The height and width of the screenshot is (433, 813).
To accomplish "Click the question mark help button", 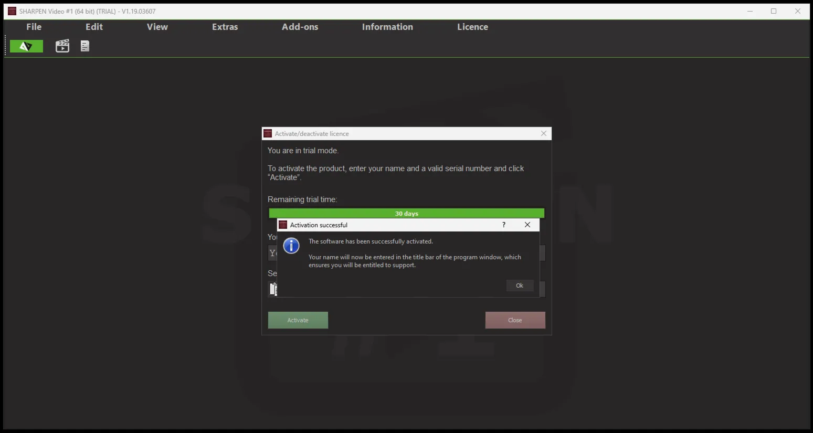I will coord(504,225).
